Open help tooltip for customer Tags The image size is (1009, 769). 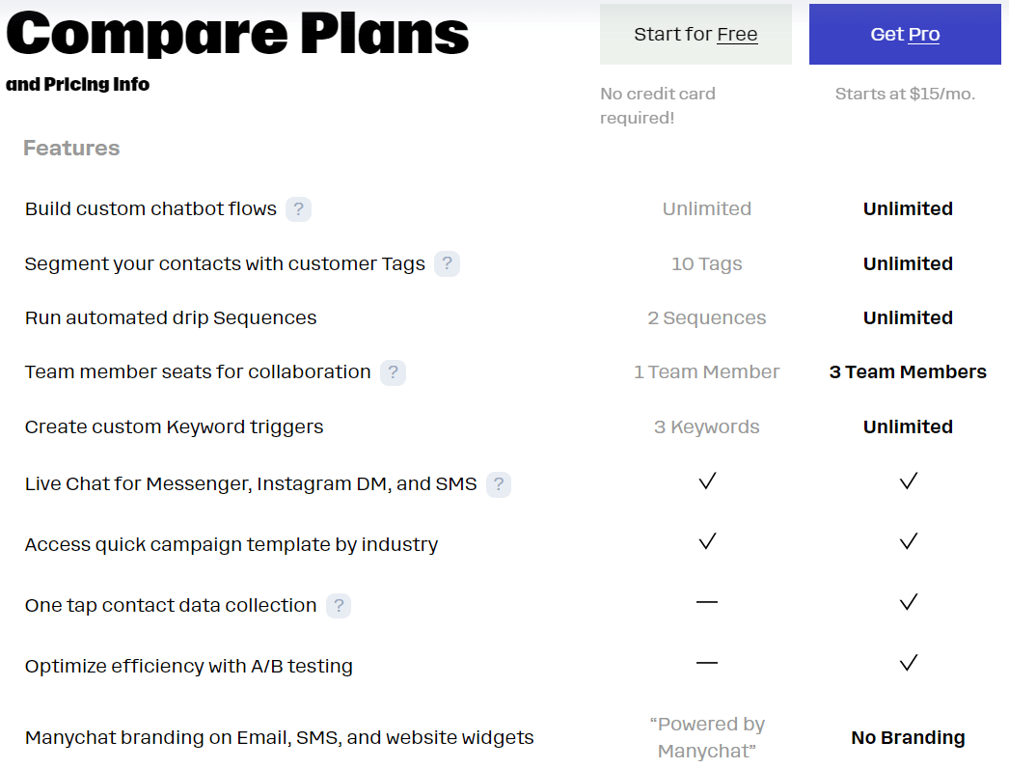[x=448, y=263]
